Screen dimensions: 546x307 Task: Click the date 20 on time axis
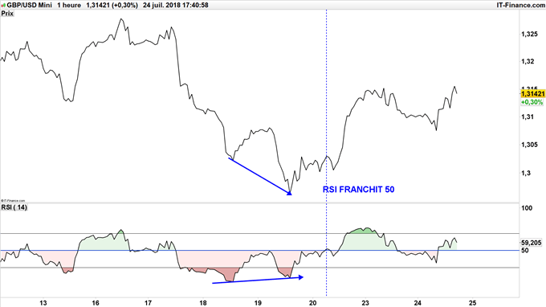click(x=312, y=303)
